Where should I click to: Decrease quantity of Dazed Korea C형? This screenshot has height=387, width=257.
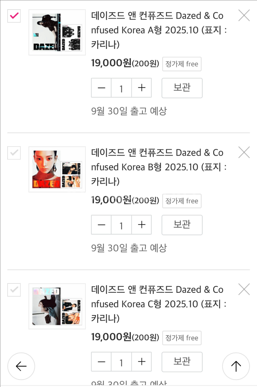(101, 362)
